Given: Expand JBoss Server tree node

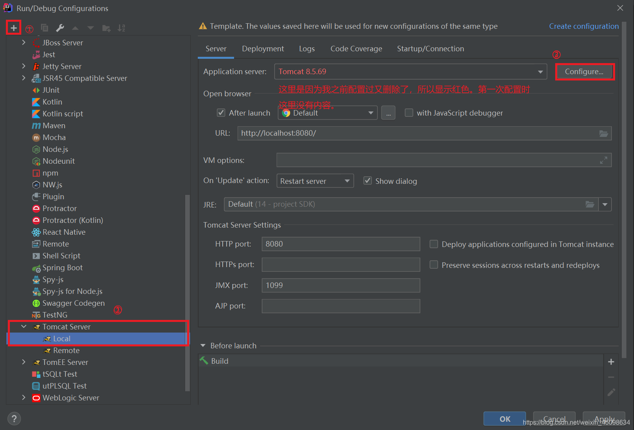Looking at the screenshot, I should tap(24, 42).
